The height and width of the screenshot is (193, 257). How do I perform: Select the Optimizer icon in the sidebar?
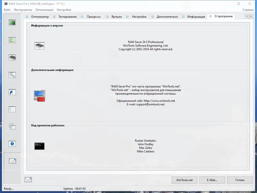point(12,22)
